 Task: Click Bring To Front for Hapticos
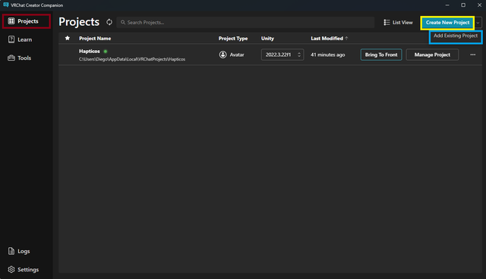[381, 55]
